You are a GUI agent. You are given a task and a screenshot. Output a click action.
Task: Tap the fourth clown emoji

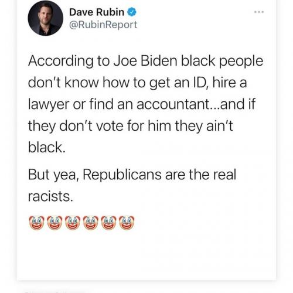click(91, 223)
